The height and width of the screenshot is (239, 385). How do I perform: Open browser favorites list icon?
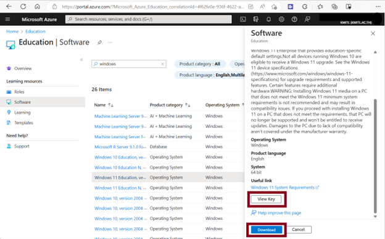point(320,7)
